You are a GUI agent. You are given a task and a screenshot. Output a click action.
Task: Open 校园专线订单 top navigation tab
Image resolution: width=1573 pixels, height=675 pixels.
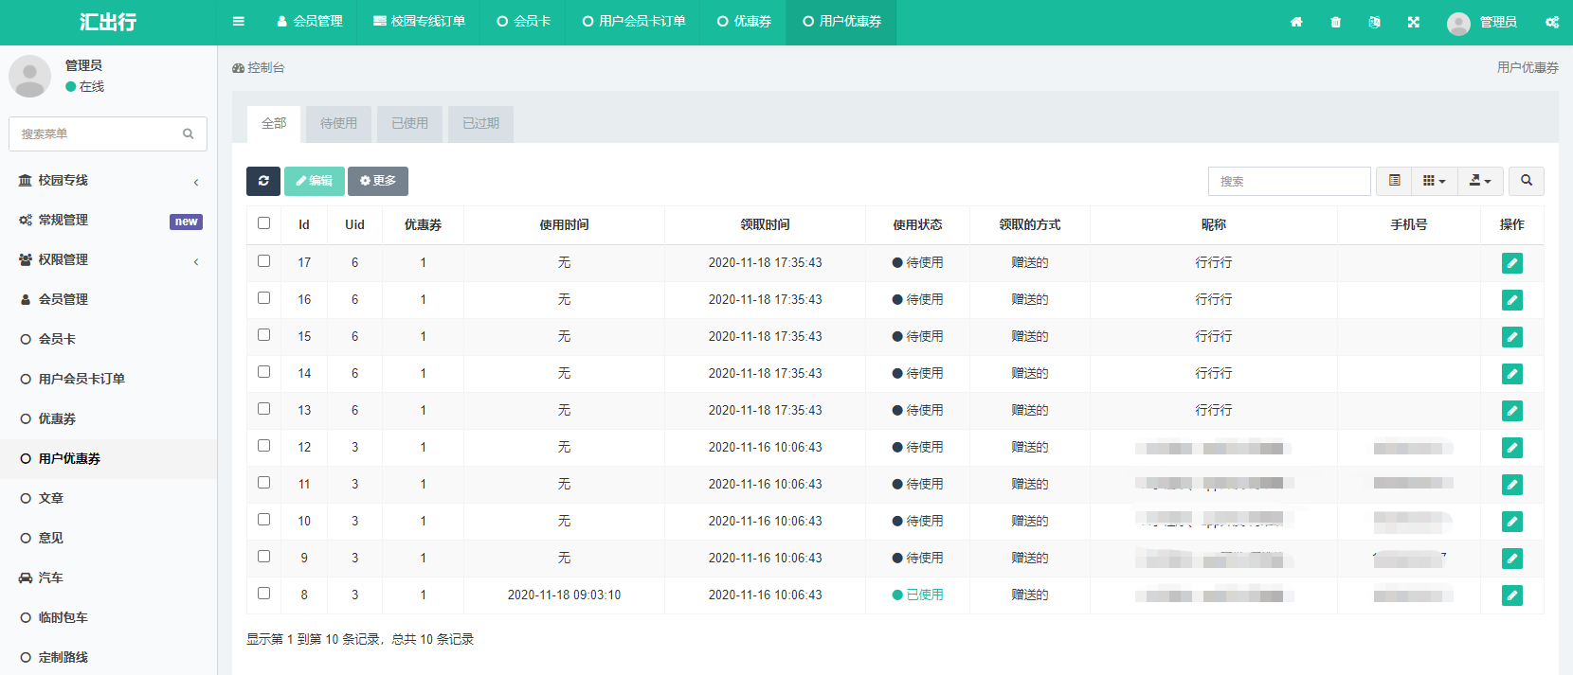click(419, 22)
